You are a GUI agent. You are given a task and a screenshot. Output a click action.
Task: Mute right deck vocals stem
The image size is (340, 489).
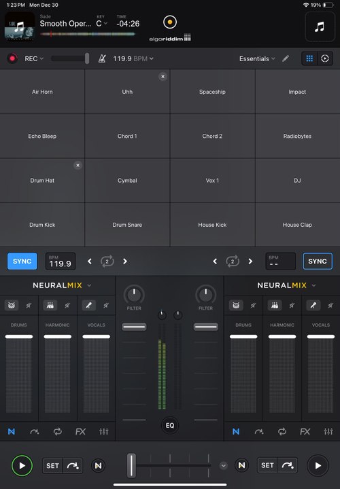pyautogui.click(x=330, y=306)
